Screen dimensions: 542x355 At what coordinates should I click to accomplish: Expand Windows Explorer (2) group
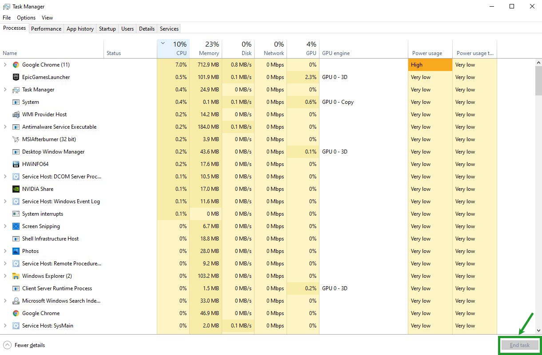(x=5, y=276)
